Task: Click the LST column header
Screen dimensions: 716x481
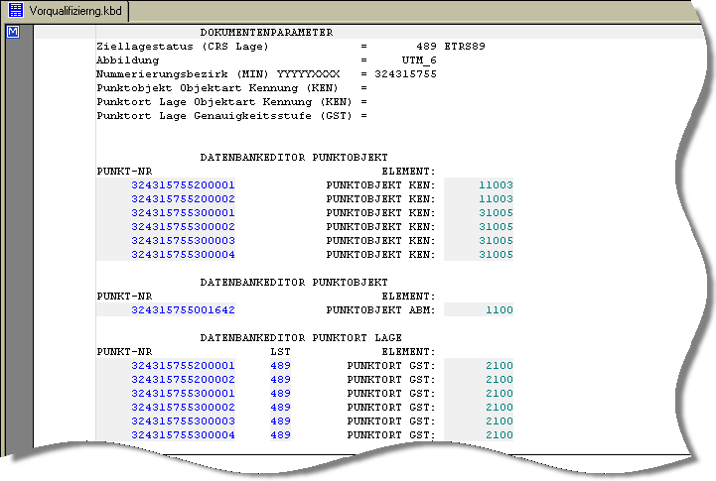Action: (x=280, y=352)
